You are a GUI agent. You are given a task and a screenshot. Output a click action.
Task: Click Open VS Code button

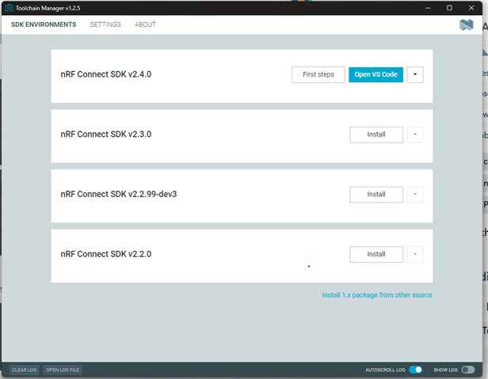point(376,74)
